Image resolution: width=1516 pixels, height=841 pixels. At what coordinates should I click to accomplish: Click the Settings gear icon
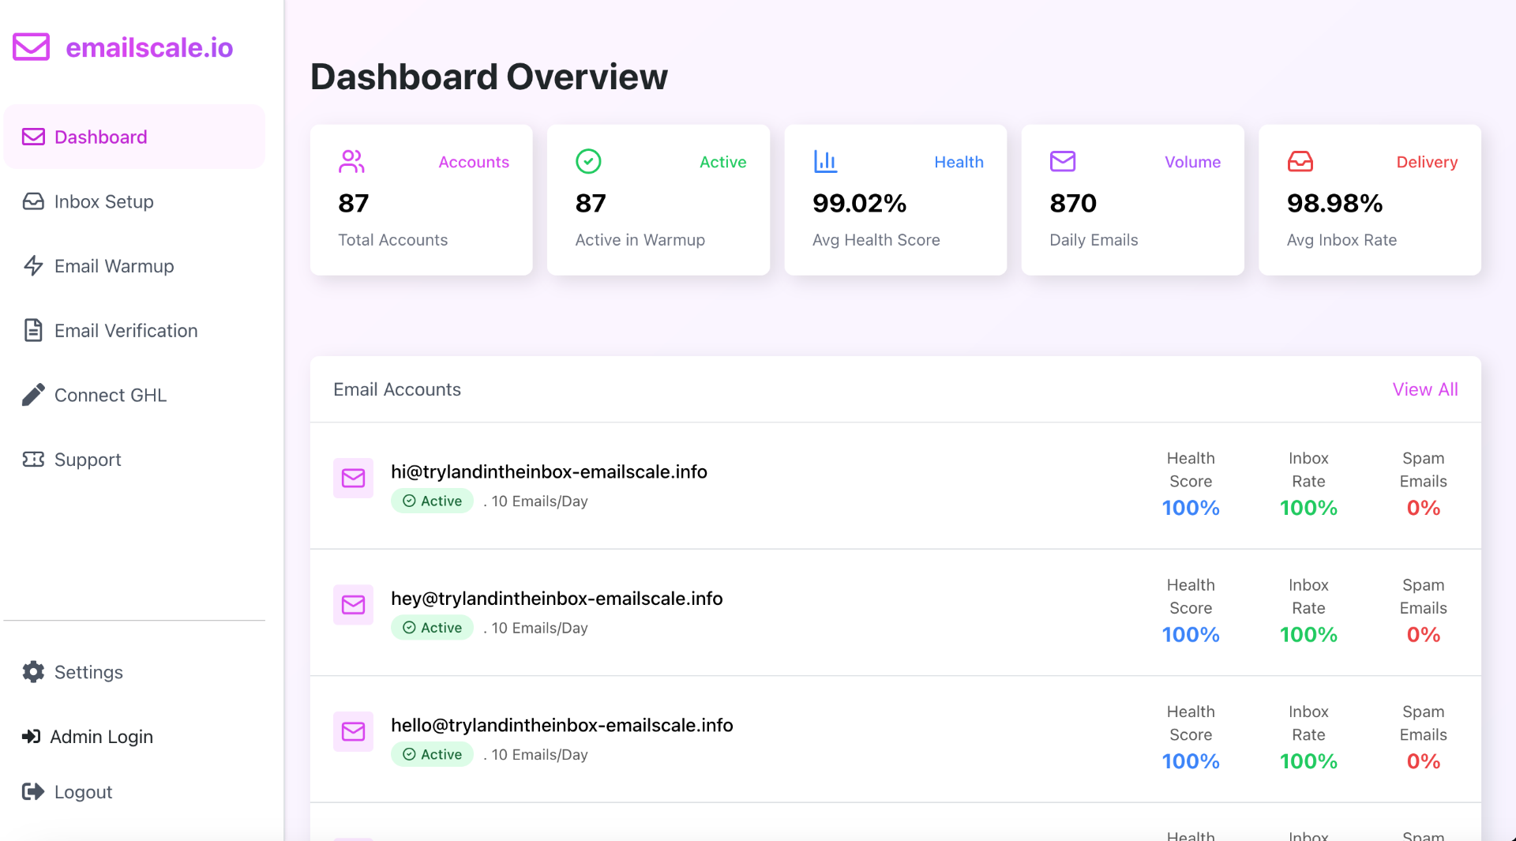click(x=33, y=672)
